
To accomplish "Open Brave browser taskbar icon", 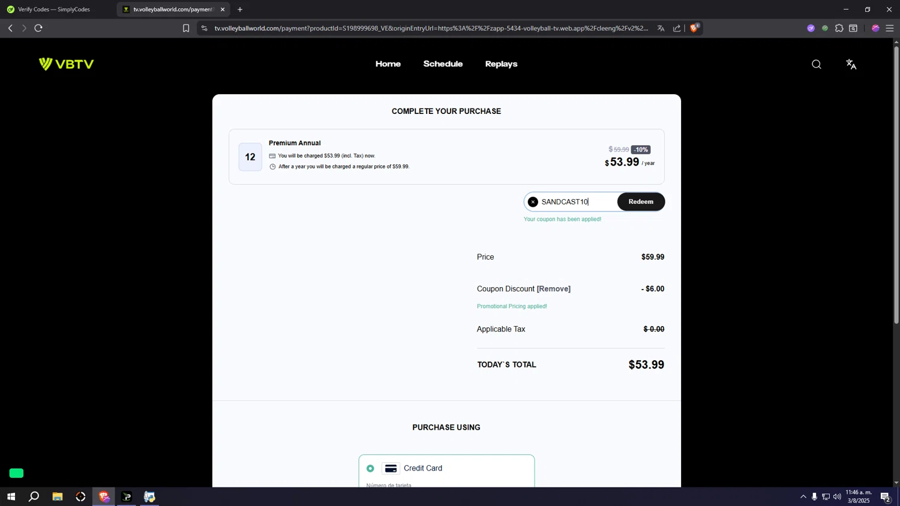I will point(104,496).
